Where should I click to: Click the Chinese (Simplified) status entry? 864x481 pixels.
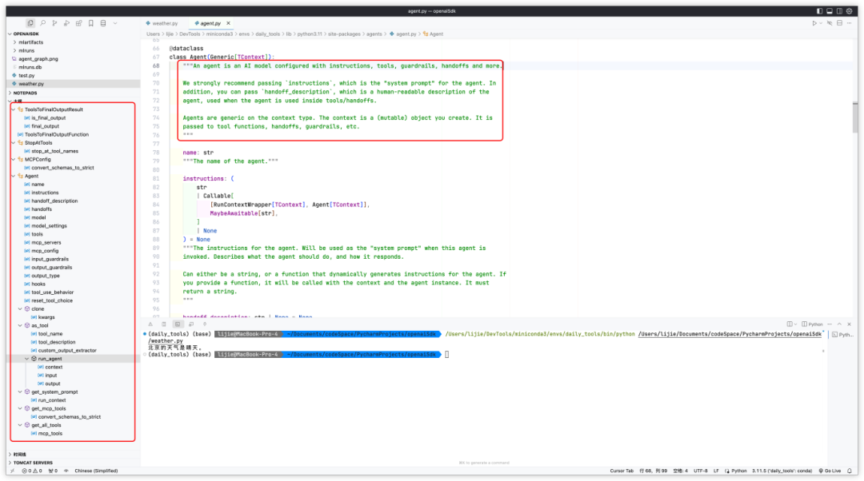96,471
